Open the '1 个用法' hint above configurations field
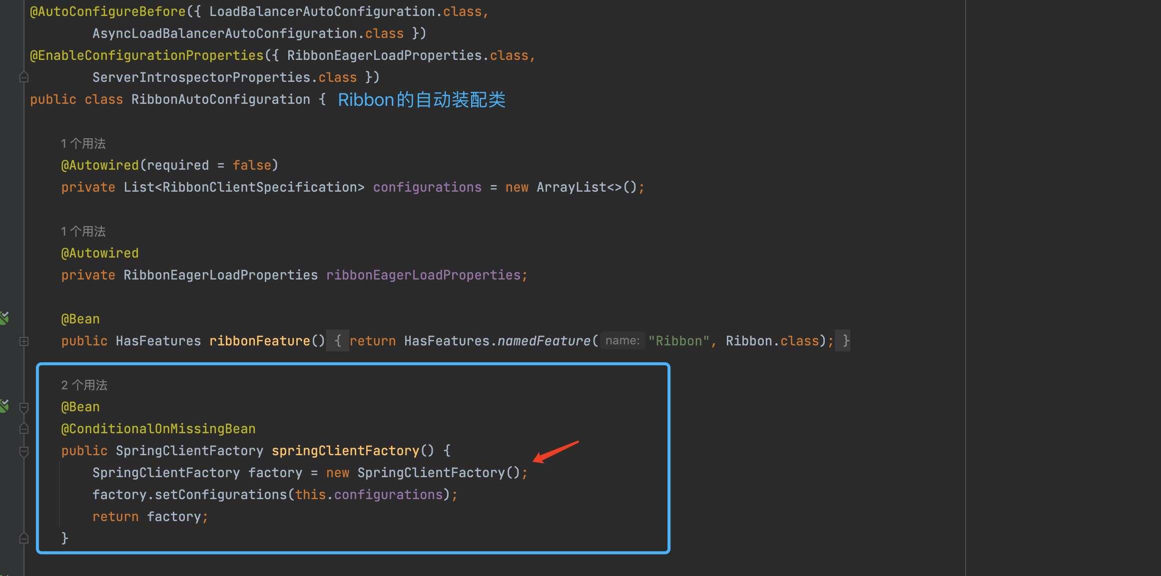This screenshot has height=576, width=1161. [x=83, y=143]
